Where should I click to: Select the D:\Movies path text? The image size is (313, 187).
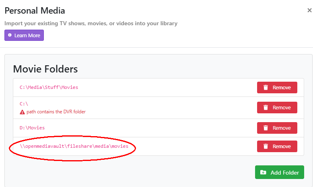pos(32,128)
